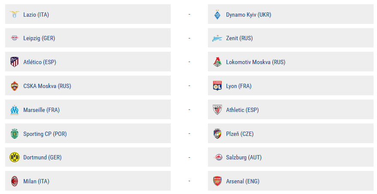Click the Marseille OM logo
This screenshot has height=194, width=377.
[15, 110]
